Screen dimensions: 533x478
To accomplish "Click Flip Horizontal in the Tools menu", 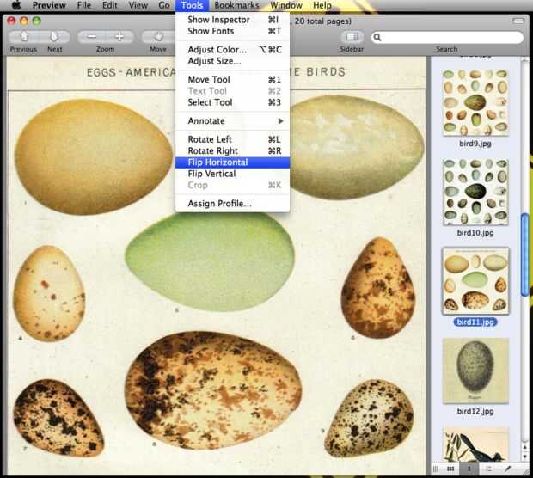I will 232,162.
